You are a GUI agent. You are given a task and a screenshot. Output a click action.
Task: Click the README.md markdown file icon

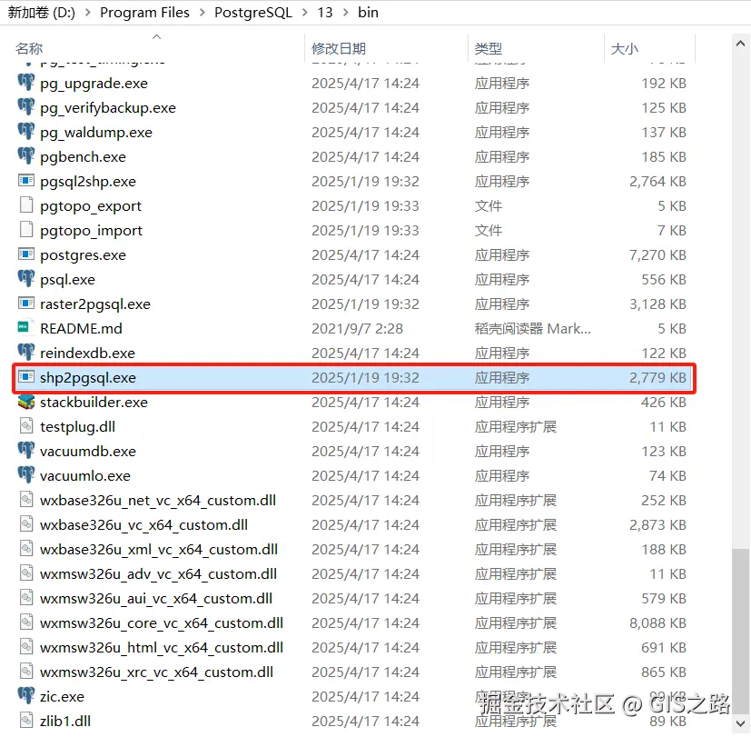[x=24, y=328]
